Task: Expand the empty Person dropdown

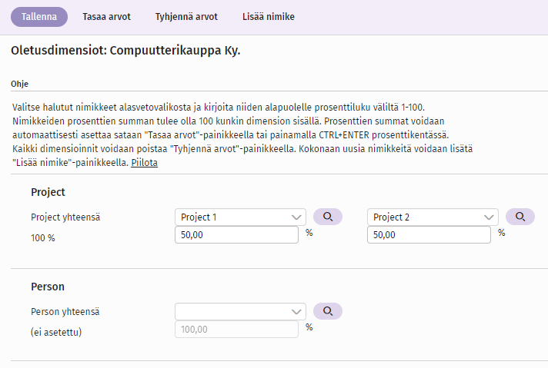Action: (240, 311)
